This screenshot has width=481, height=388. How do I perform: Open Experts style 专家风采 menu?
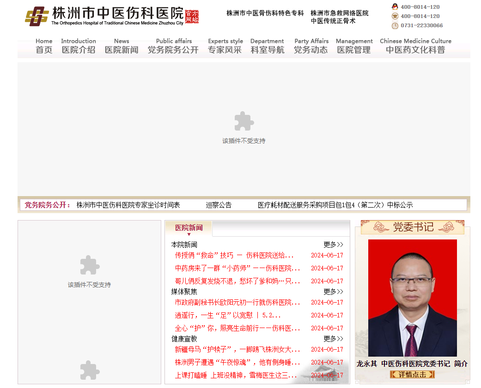225,46
